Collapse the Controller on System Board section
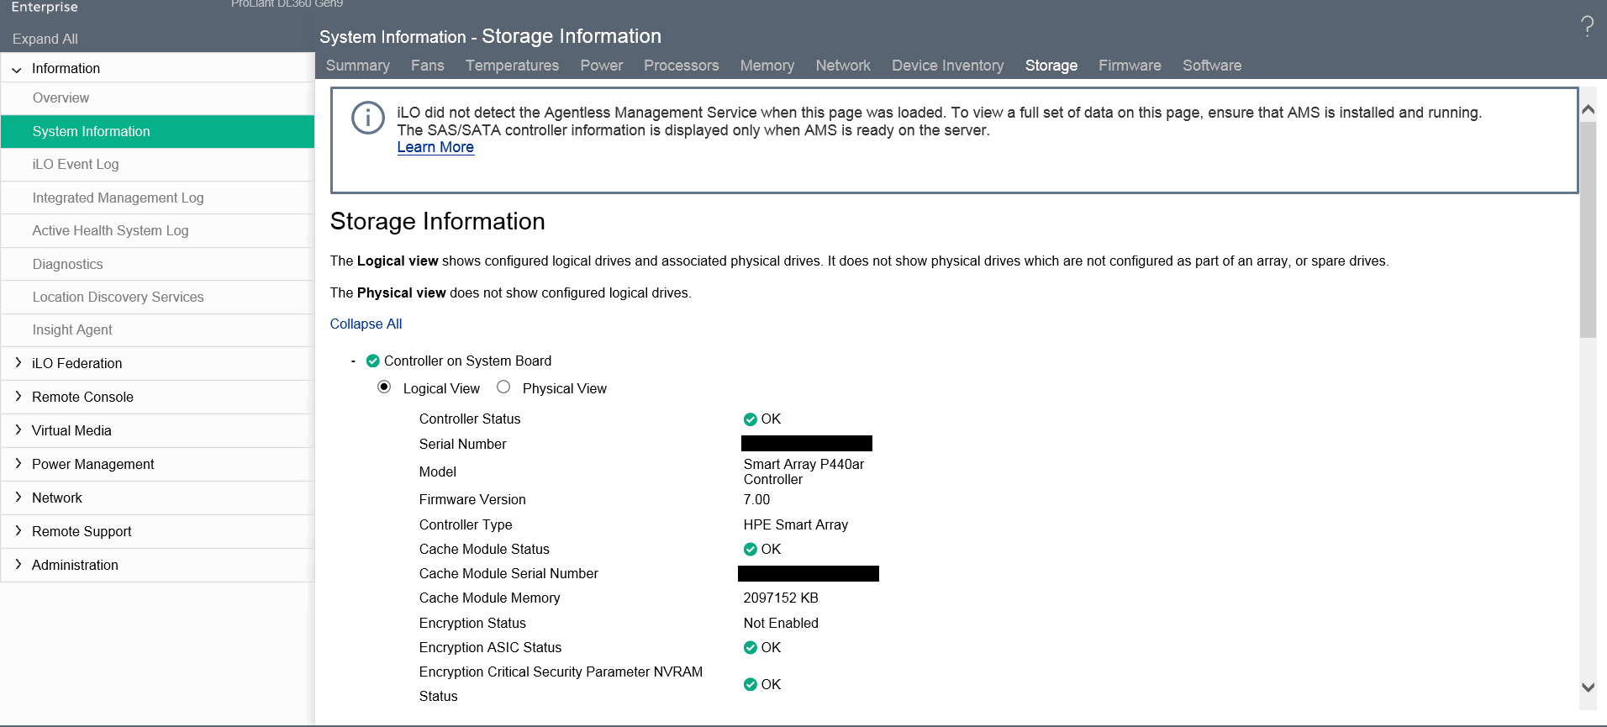The width and height of the screenshot is (1607, 727). coord(353,361)
